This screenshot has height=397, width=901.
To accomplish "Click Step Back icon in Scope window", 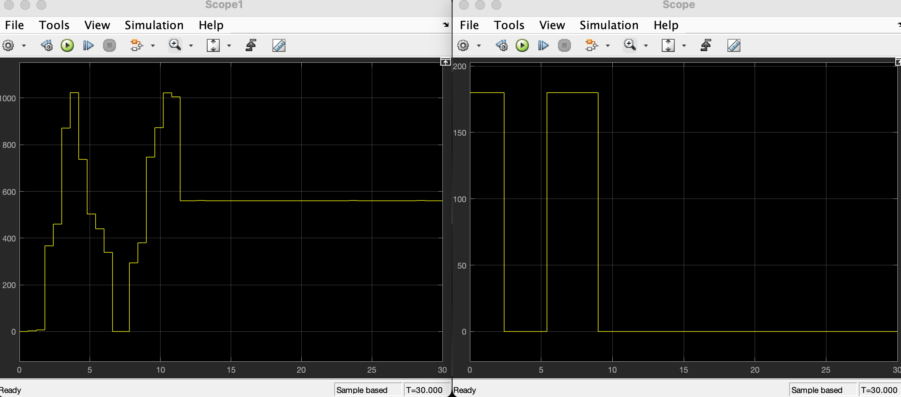I will coord(502,45).
